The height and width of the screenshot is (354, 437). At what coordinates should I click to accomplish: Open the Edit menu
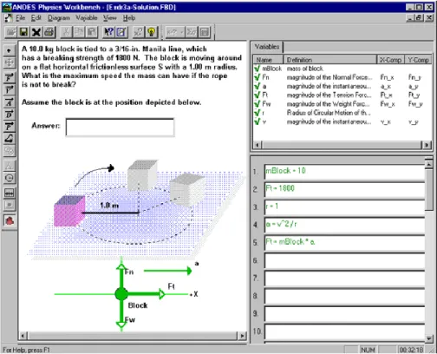pos(36,18)
